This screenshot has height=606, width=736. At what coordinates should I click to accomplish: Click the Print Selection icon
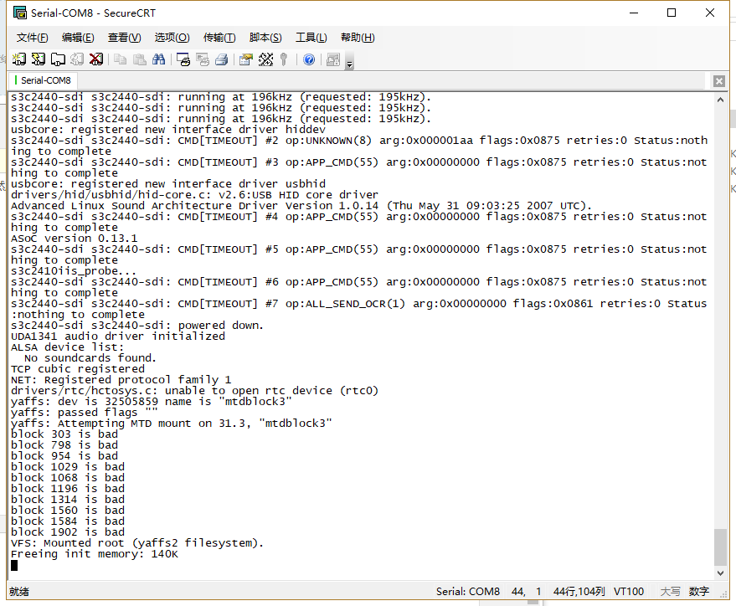(203, 59)
